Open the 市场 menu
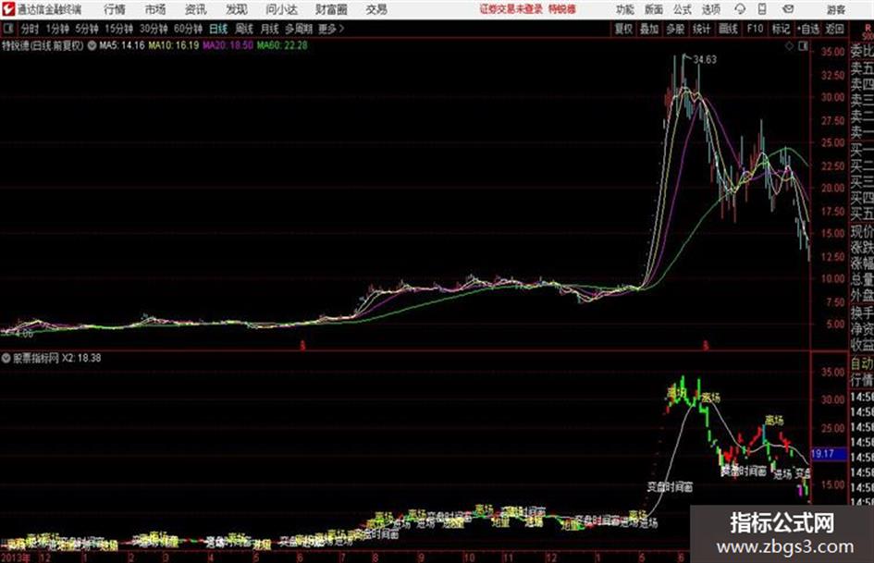The height and width of the screenshot is (563, 874). [155, 9]
